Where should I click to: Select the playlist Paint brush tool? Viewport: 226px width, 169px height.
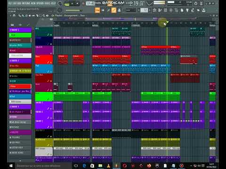point(23,15)
